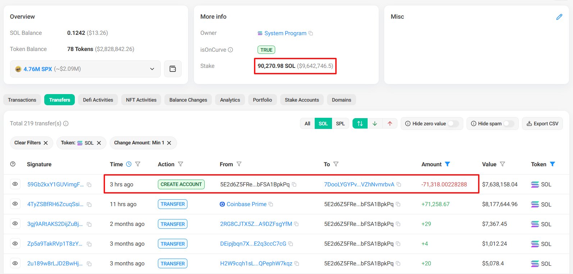
Task: Open address 7DooLYGYPv...VZhNvmrbvA
Action: [x=359, y=185]
